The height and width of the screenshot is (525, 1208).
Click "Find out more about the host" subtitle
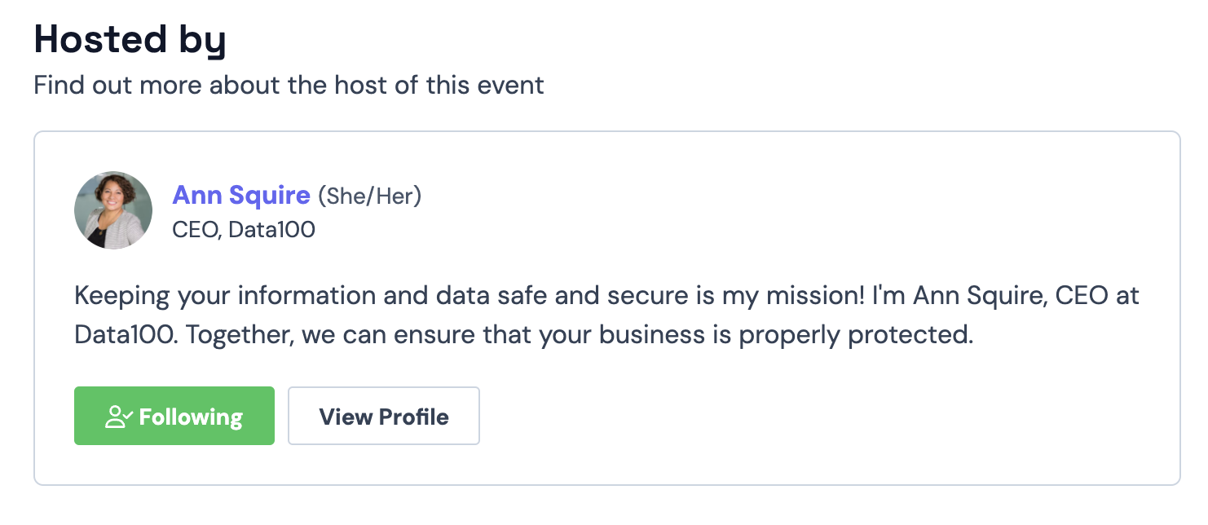pos(289,85)
